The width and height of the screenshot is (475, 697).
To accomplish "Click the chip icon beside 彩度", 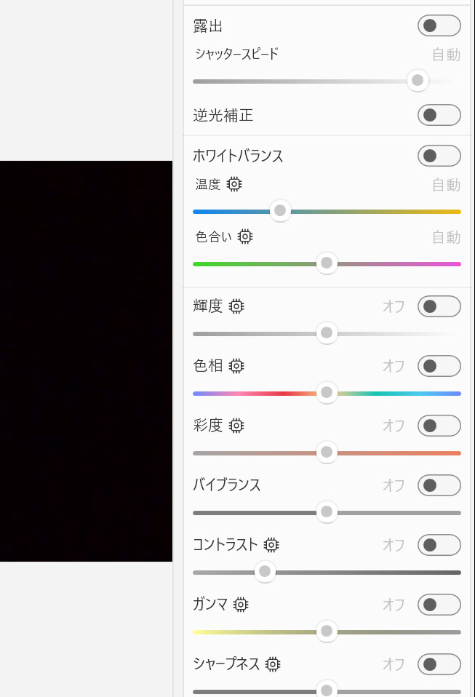I will pyautogui.click(x=236, y=426).
